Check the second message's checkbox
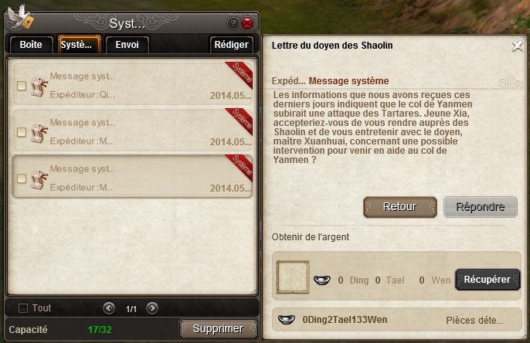The height and width of the screenshot is (343, 530). (x=22, y=132)
